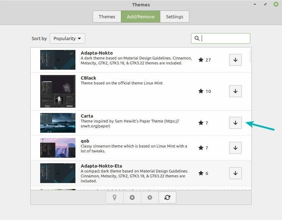282x220 pixels.
Task: Click inside the search input field
Action: [222, 38]
